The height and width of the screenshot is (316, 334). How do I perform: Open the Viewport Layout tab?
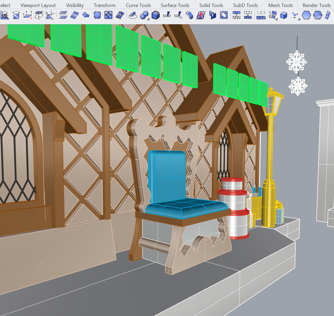coord(38,5)
